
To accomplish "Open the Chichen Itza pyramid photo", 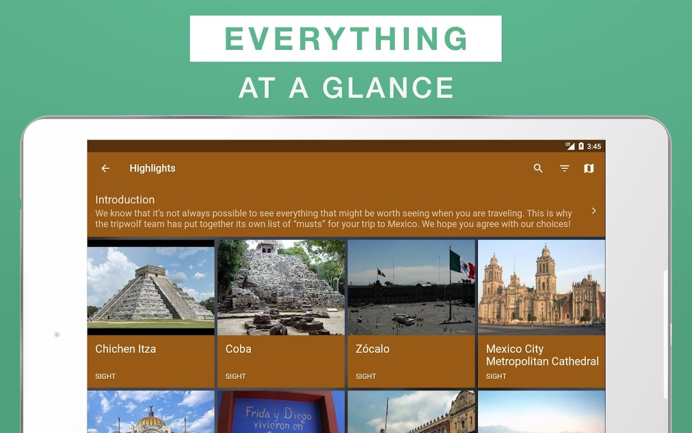I will (x=151, y=287).
